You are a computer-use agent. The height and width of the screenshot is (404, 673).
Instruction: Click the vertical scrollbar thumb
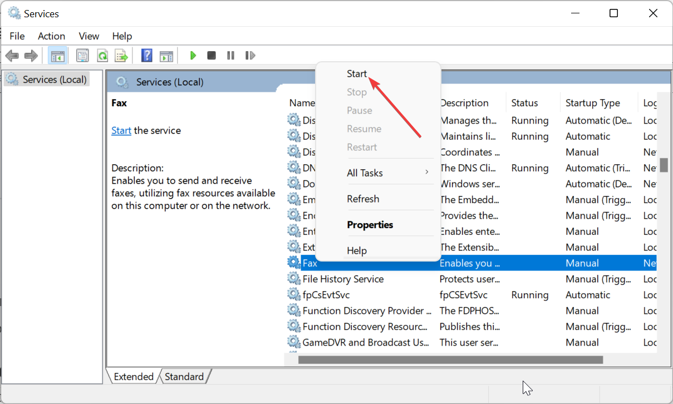click(664, 165)
